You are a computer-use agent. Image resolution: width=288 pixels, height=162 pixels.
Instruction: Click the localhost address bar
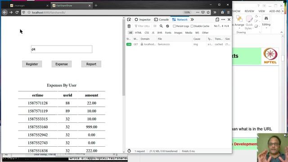tap(107, 12)
